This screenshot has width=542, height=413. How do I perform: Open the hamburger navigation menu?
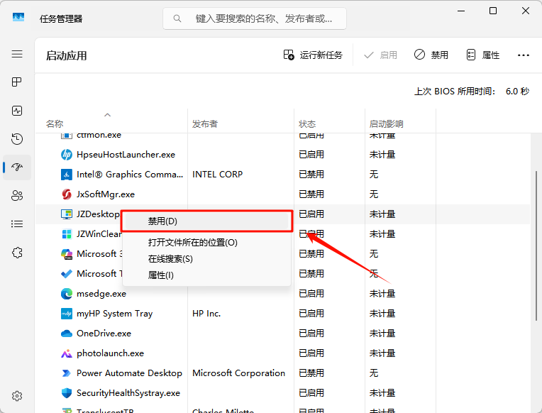17,54
